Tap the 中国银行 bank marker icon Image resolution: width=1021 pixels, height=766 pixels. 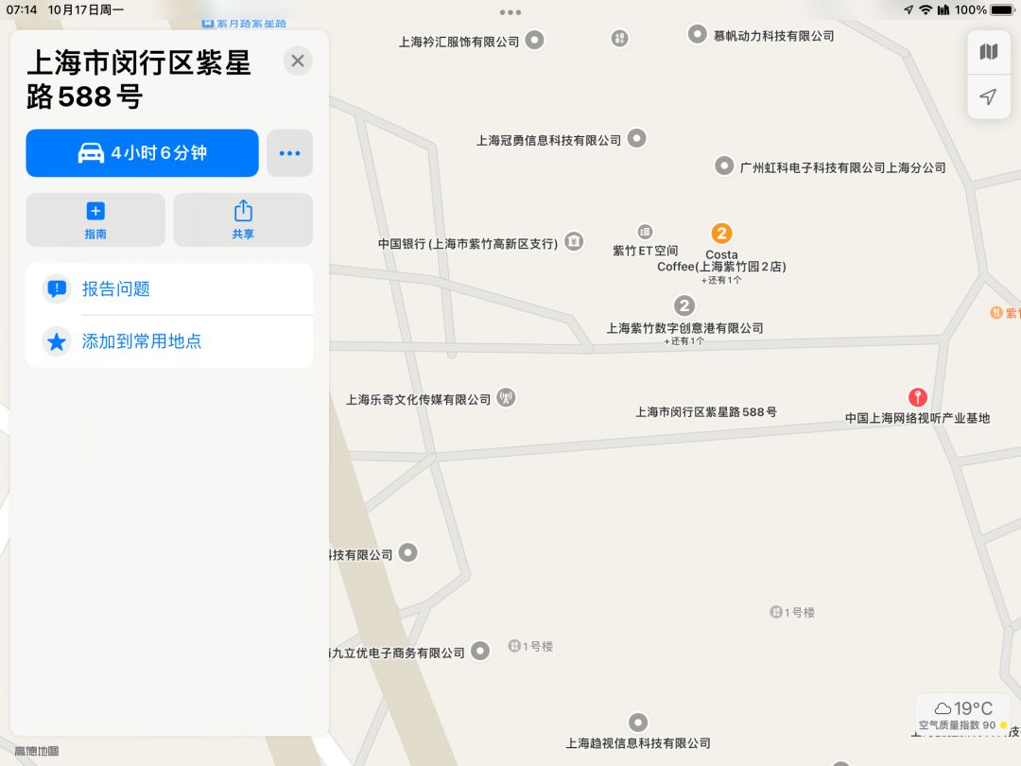click(574, 242)
